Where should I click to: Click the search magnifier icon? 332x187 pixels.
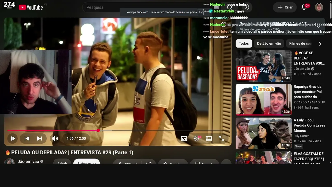230,7
